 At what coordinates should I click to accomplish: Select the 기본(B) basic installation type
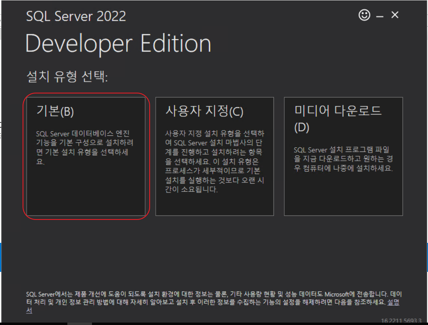point(86,156)
